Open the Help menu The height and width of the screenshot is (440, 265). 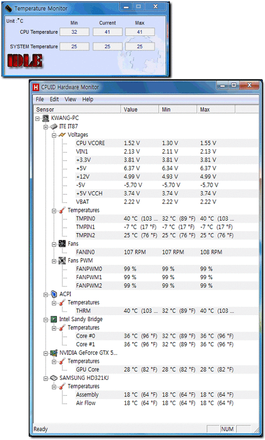pos(88,99)
